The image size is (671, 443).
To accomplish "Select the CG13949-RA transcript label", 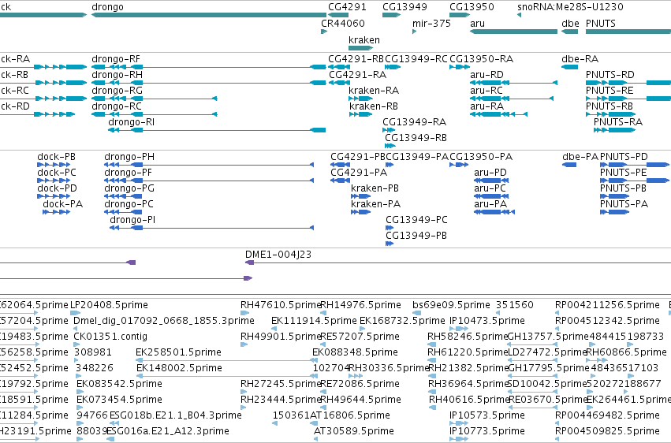I will click(x=414, y=122).
